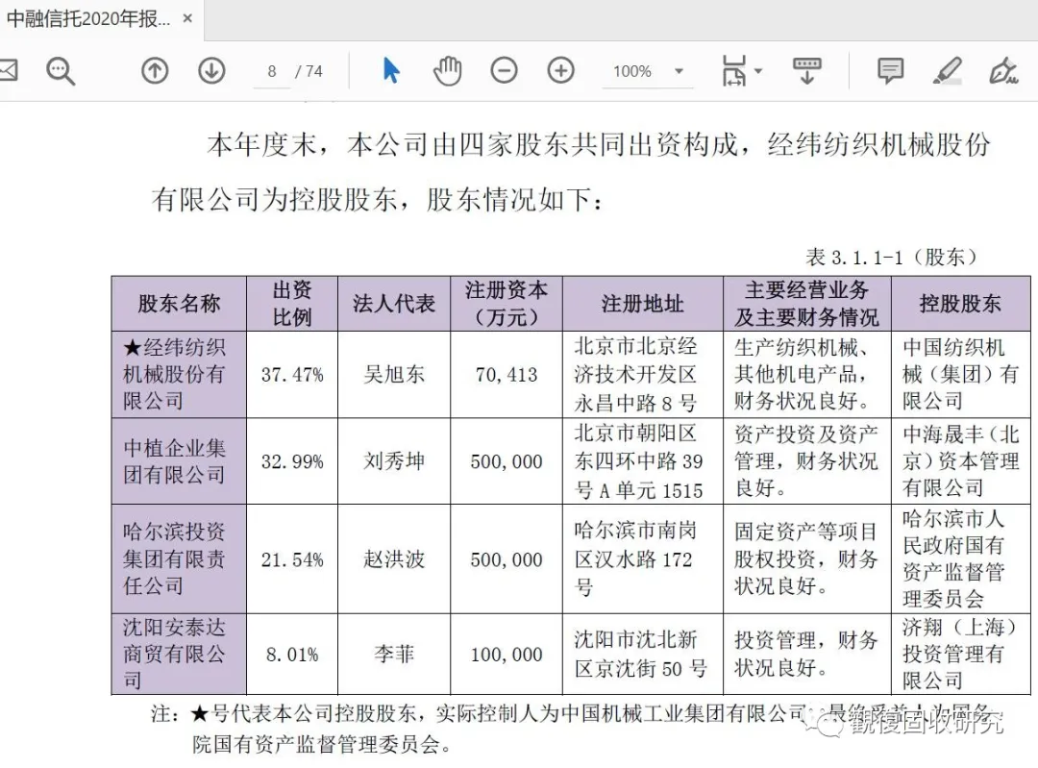Click the 哈尔滨市人民政府国有资产监督管理委员会 cell
1038x768 pixels.
(960, 558)
